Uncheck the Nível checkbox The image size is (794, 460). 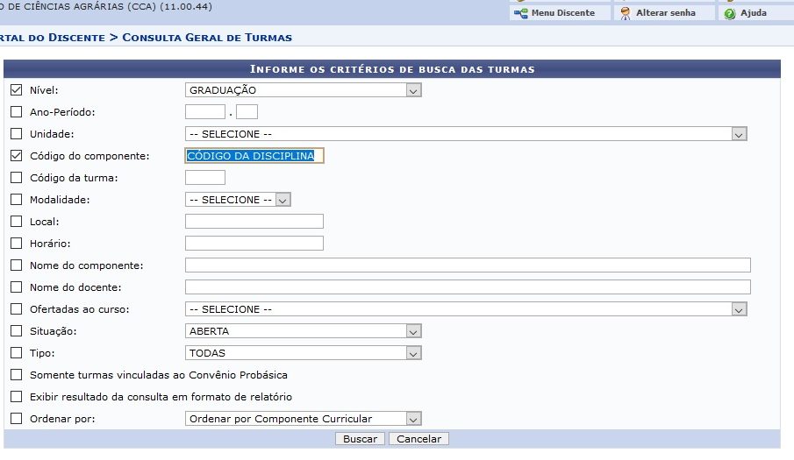pos(16,89)
